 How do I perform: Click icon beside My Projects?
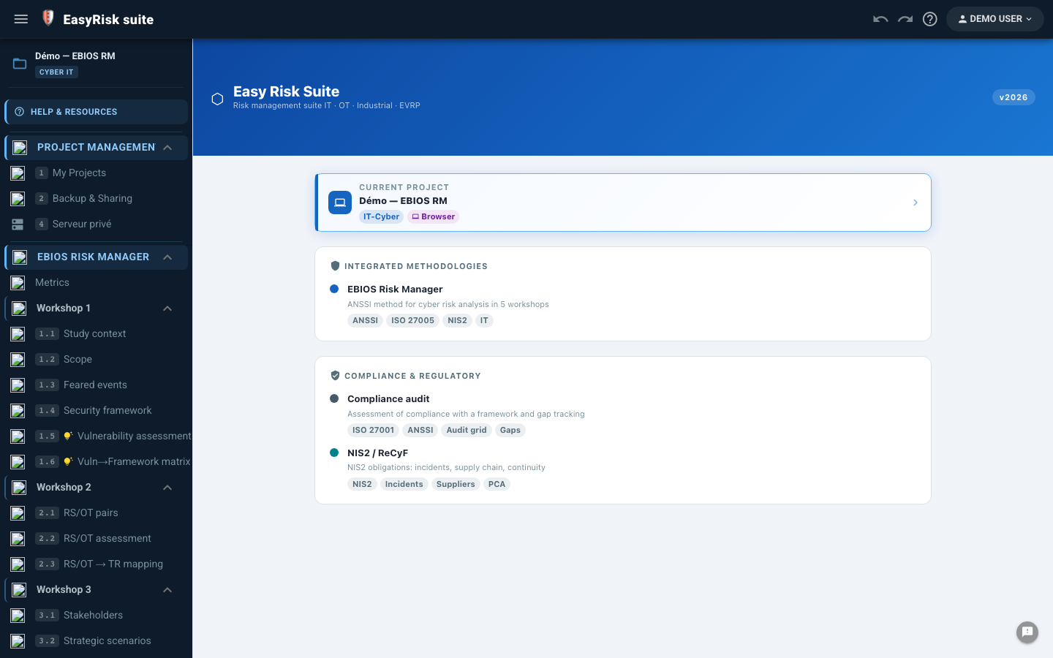[18, 173]
